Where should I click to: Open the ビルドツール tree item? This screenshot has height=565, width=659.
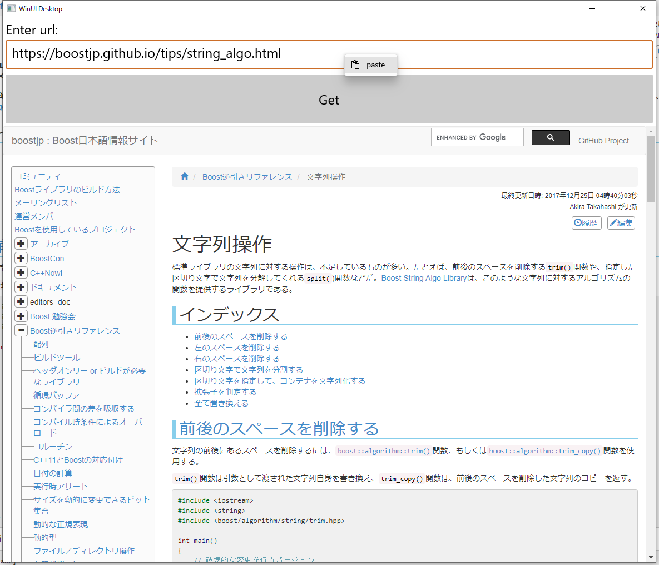coord(57,358)
